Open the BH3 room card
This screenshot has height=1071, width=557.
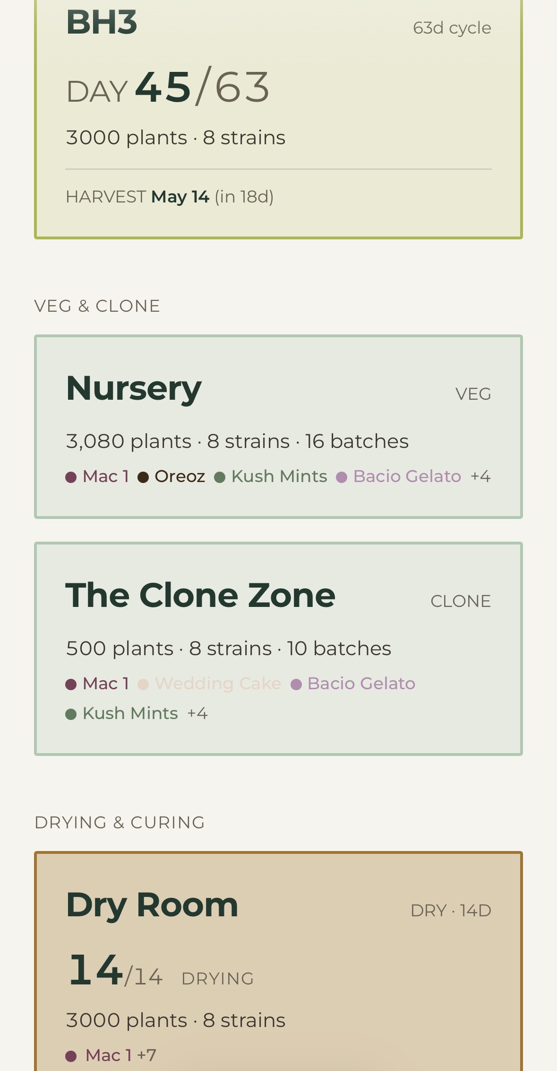[x=279, y=118]
